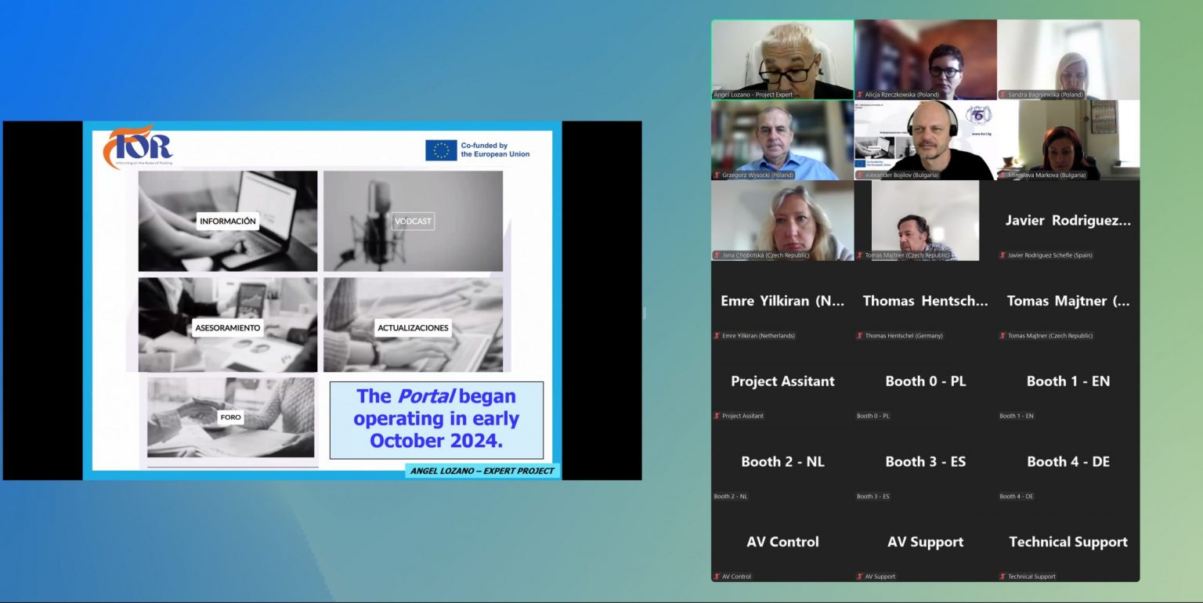Select Angel Lozano's video tile

(x=782, y=60)
